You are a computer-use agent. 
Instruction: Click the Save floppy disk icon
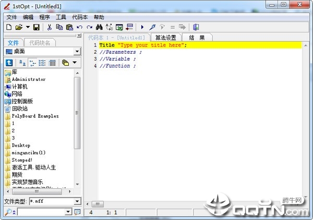tap(37, 27)
